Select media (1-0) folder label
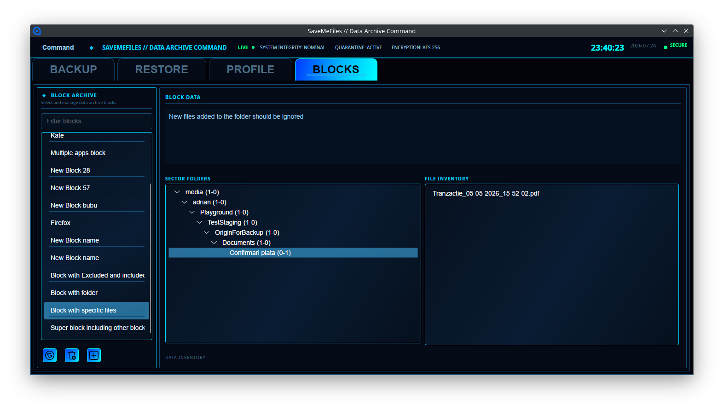 202,192
